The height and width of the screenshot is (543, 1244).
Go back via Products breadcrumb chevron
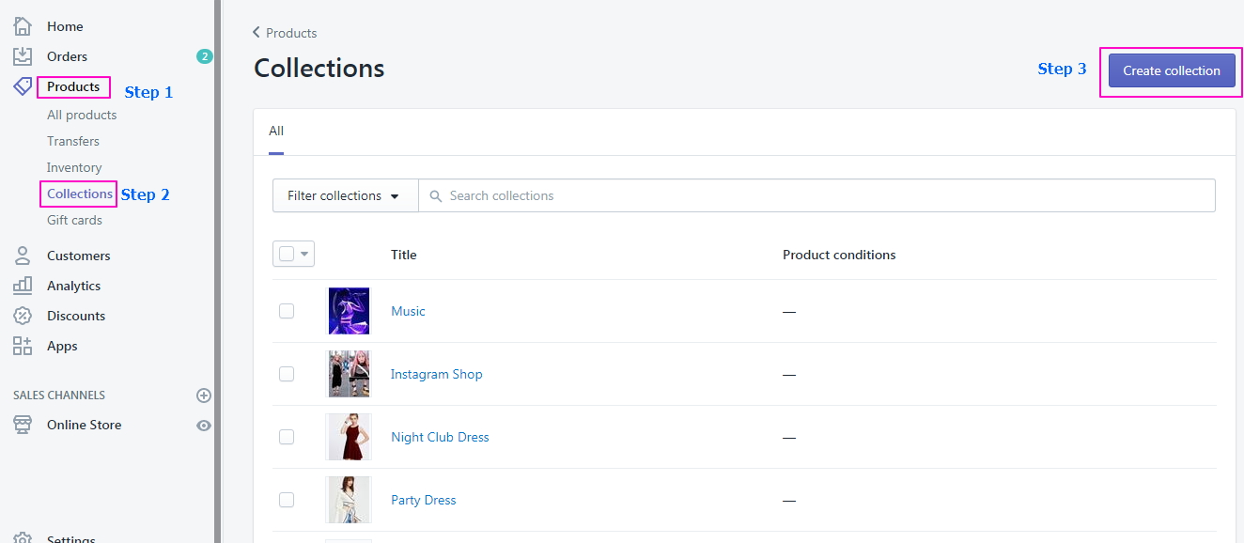(257, 33)
